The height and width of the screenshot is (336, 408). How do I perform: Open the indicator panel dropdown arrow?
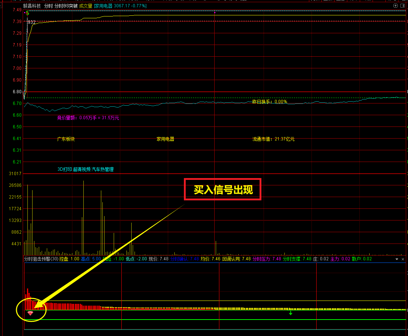397,259
